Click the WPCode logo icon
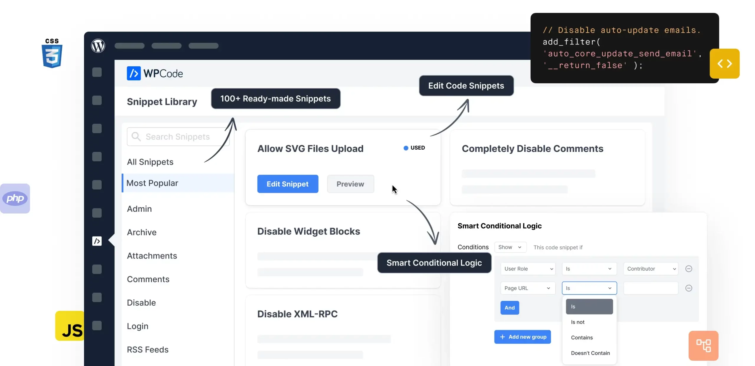 (134, 73)
